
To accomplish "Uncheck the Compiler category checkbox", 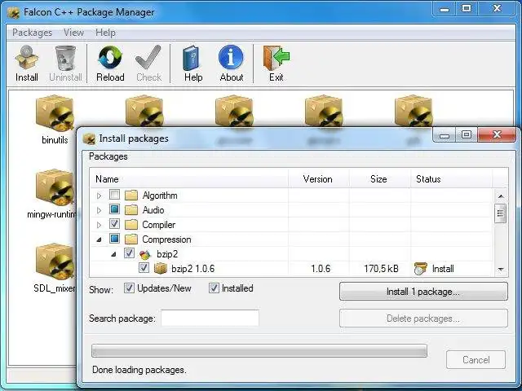I will pyautogui.click(x=114, y=224).
